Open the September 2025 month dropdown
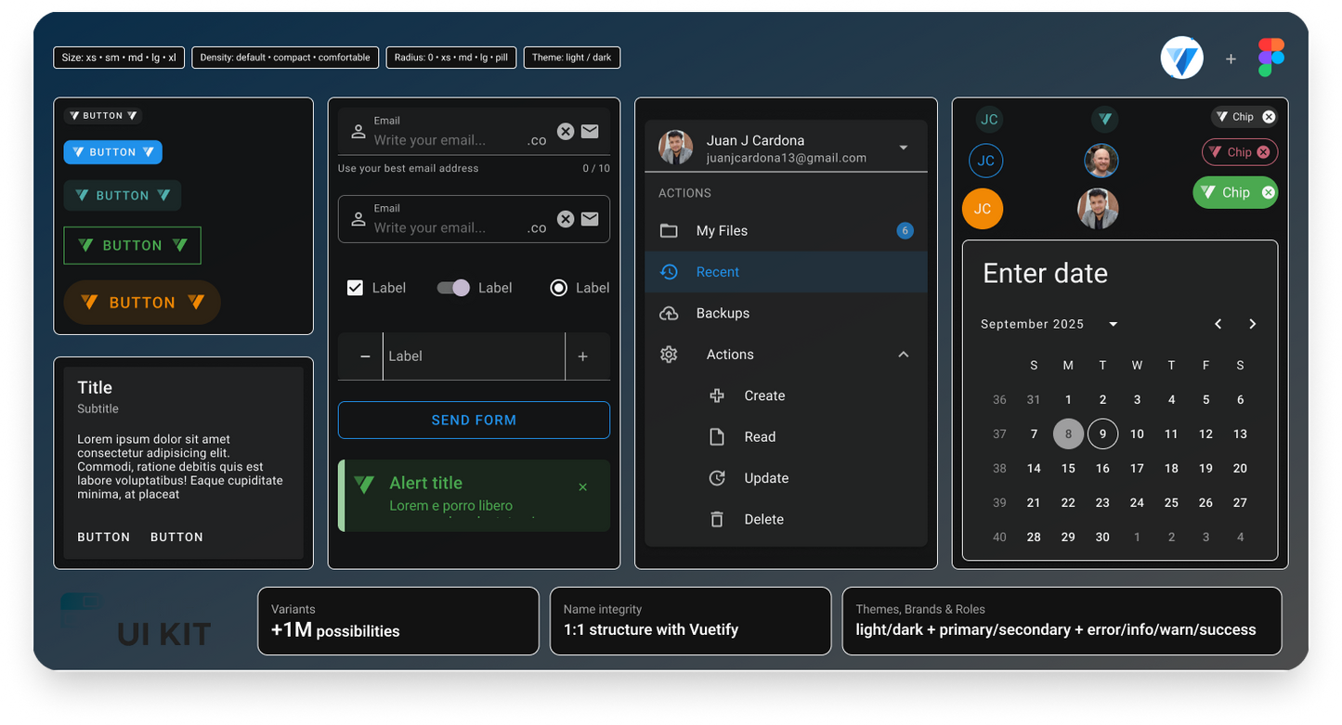This screenshot has height=725, width=1342. pos(1113,324)
